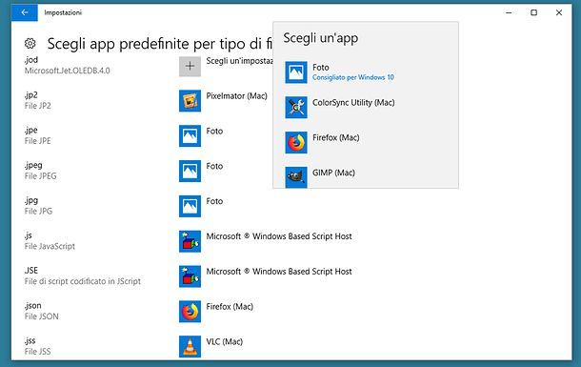Click Foto label for .jpg file type
The image size is (581, 367).
click(214, 201)
